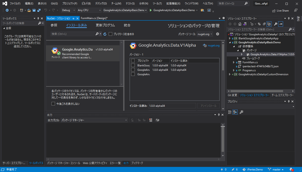Toggle word wrap icon in output panel
The width and height of the screenshot is (302, 172).
tap(157, 120)
